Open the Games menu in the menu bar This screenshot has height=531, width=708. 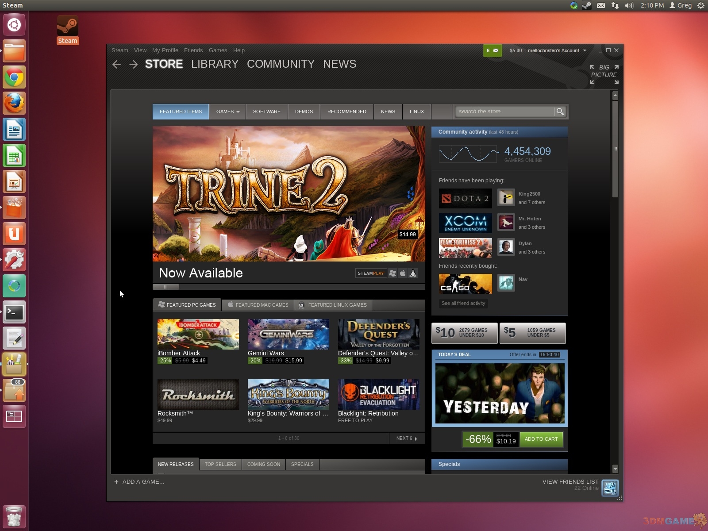tap(218, 50)
